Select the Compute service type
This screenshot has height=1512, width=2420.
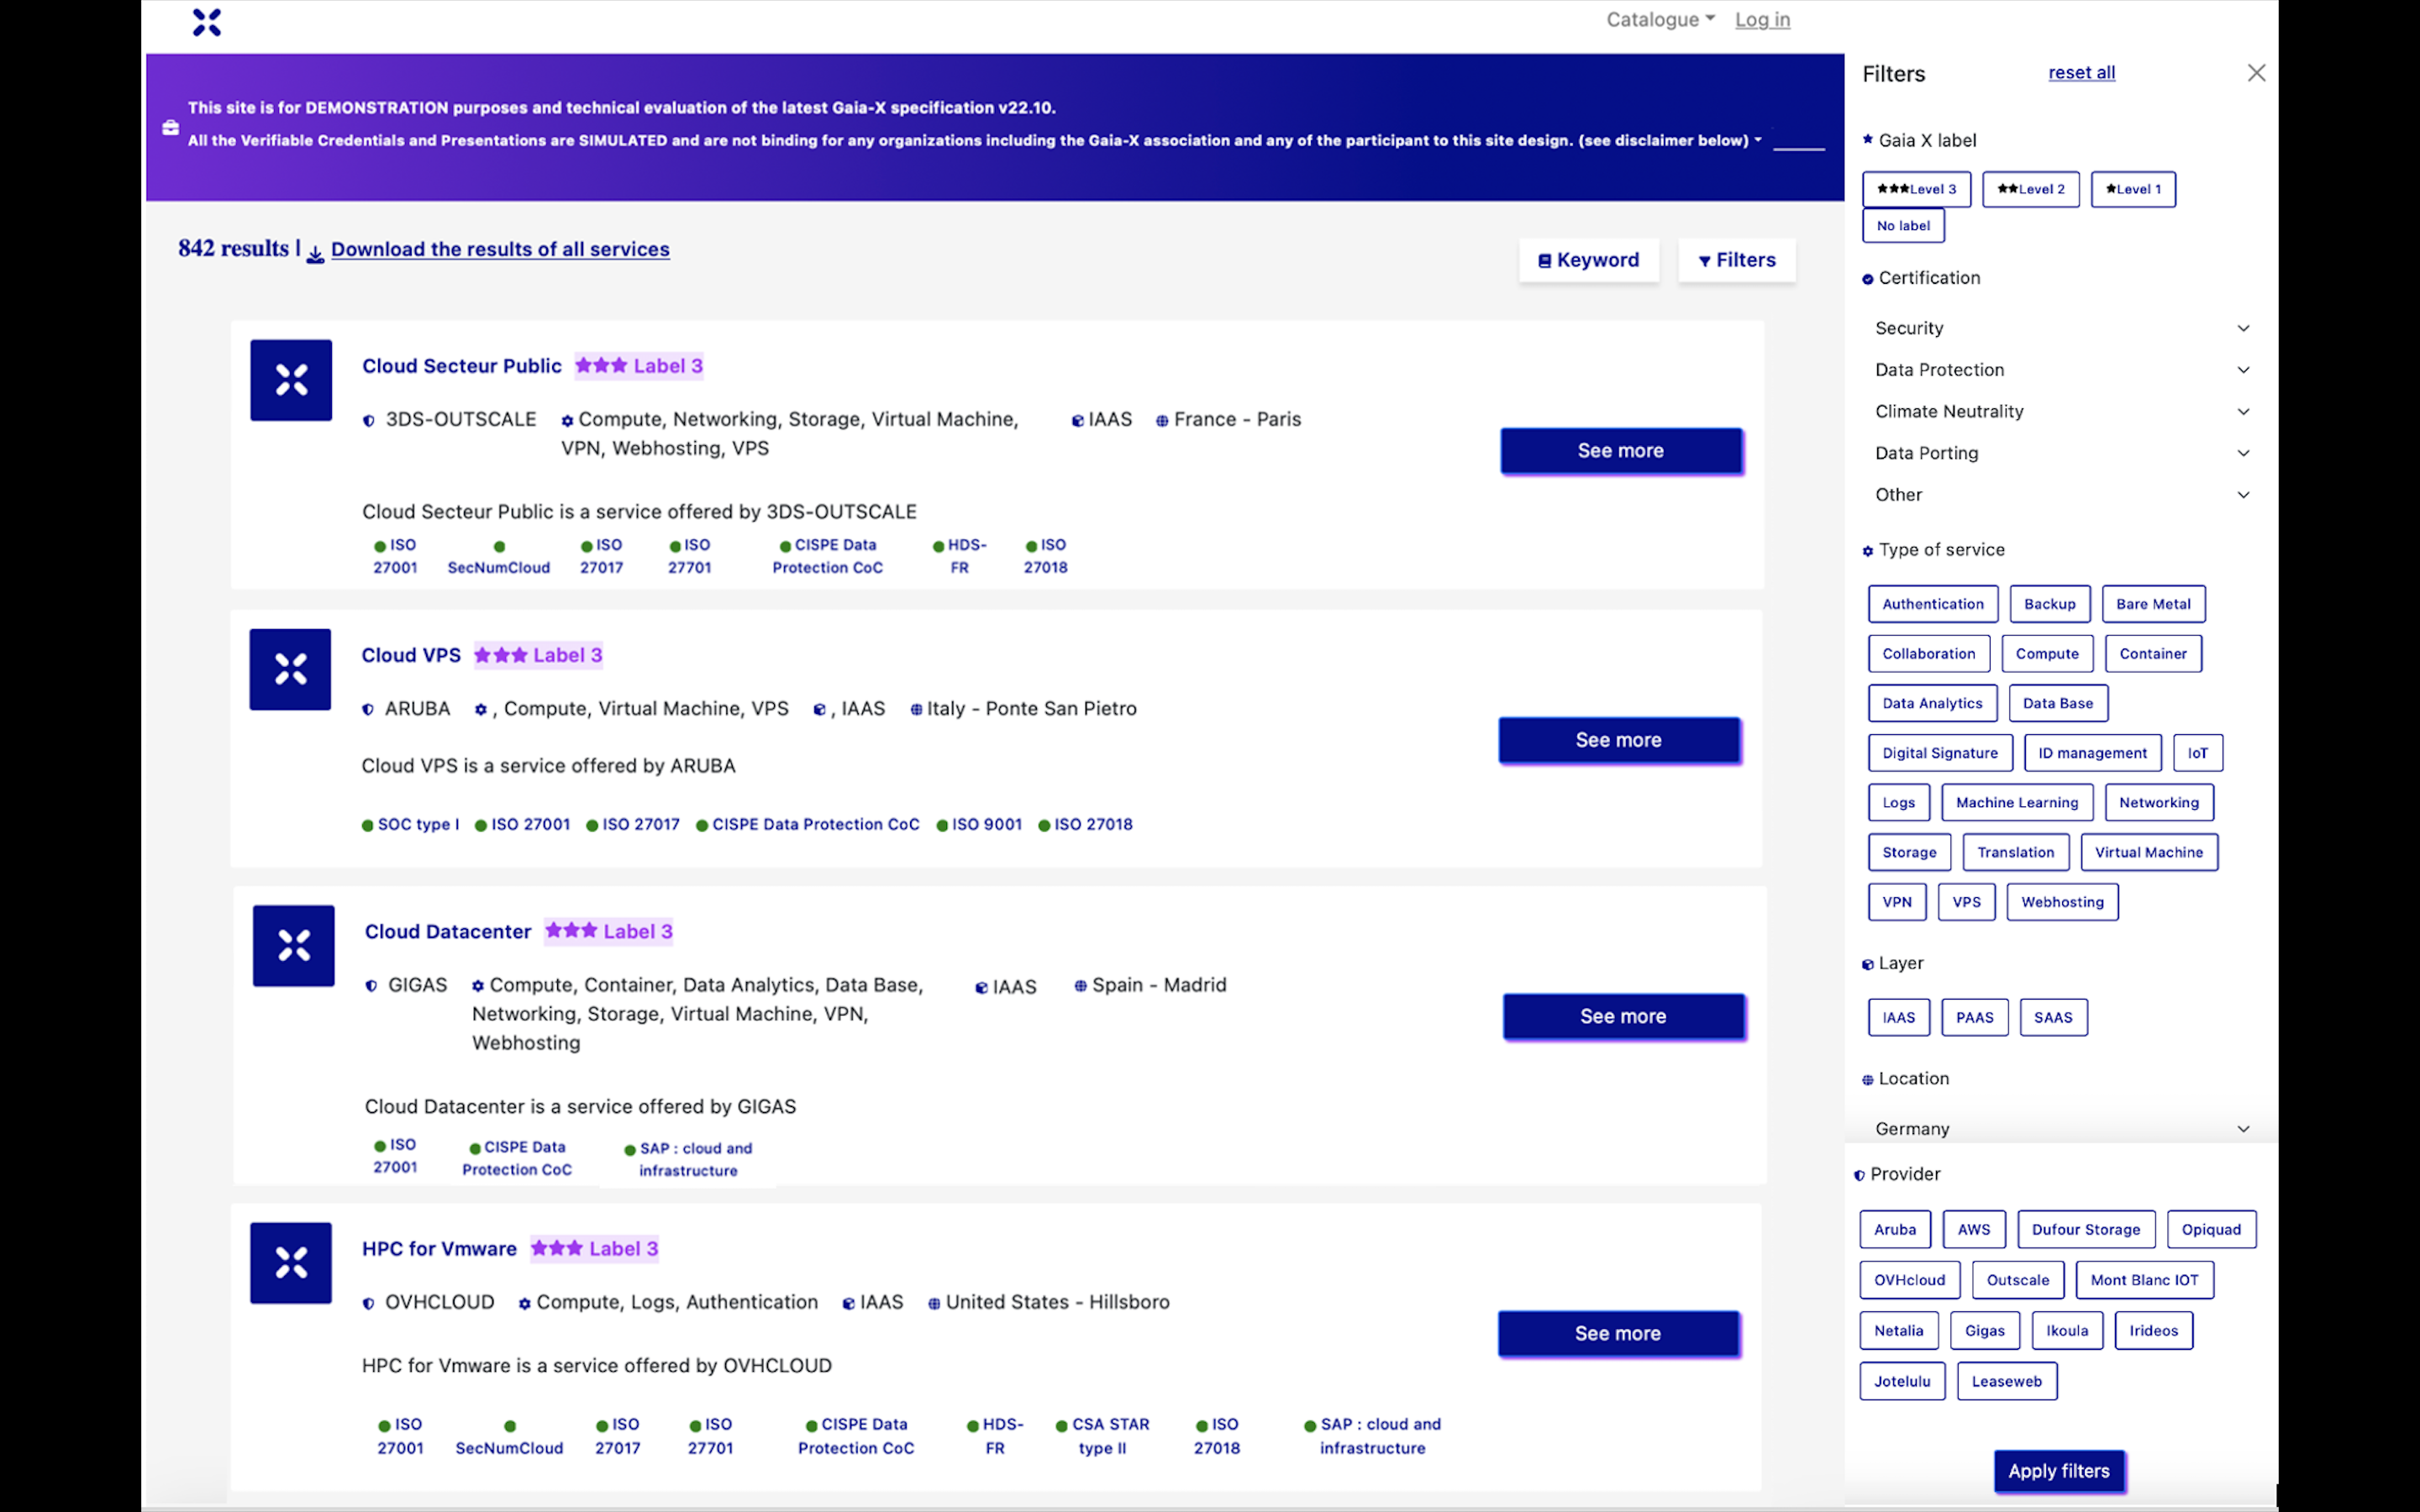2046,654
